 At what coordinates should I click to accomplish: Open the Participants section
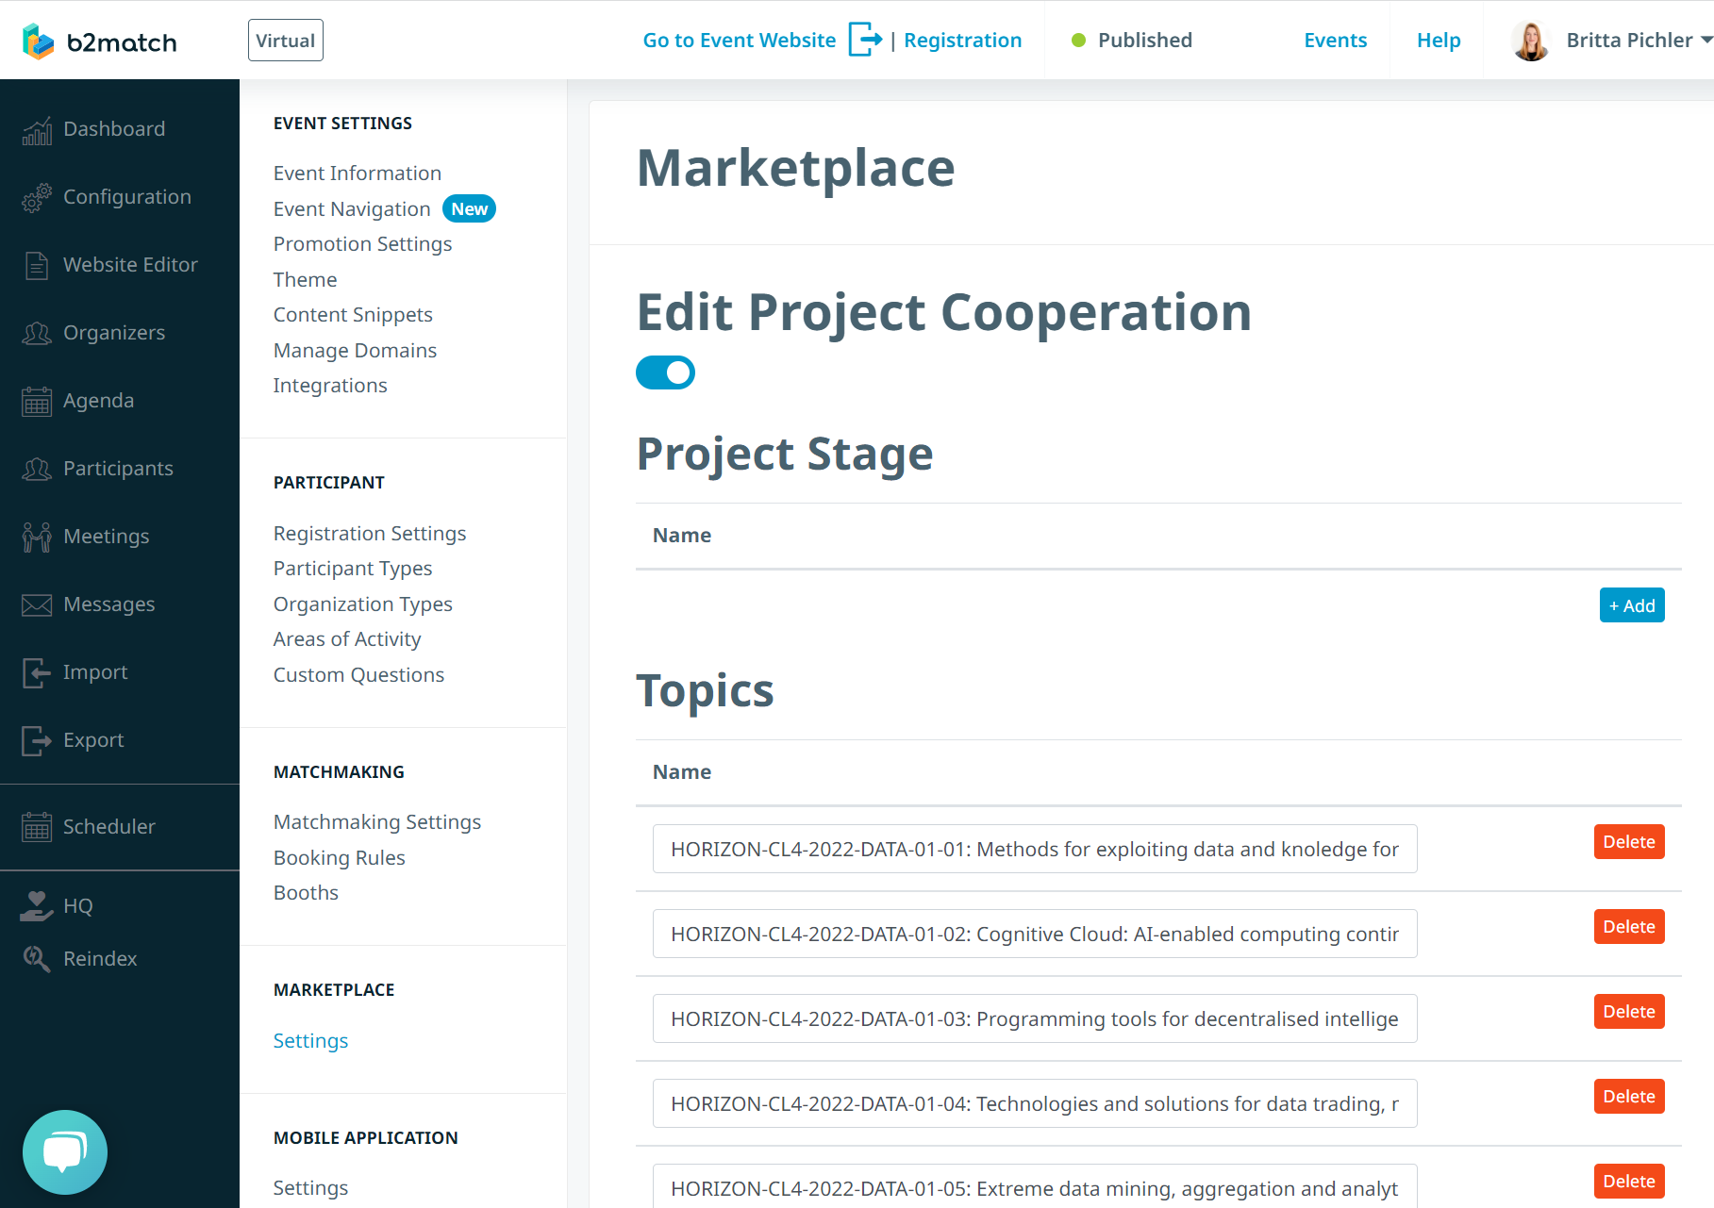(x=118, y=469)
